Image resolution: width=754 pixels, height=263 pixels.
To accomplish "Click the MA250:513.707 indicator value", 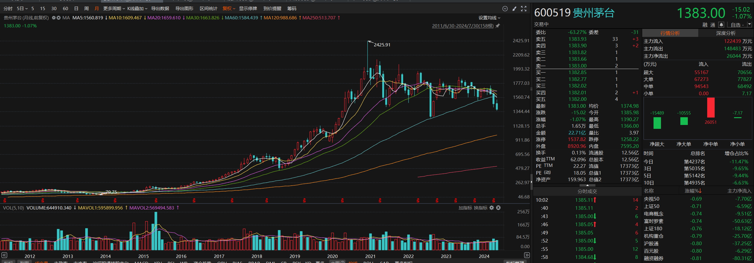I will click(x=319, y=18).
